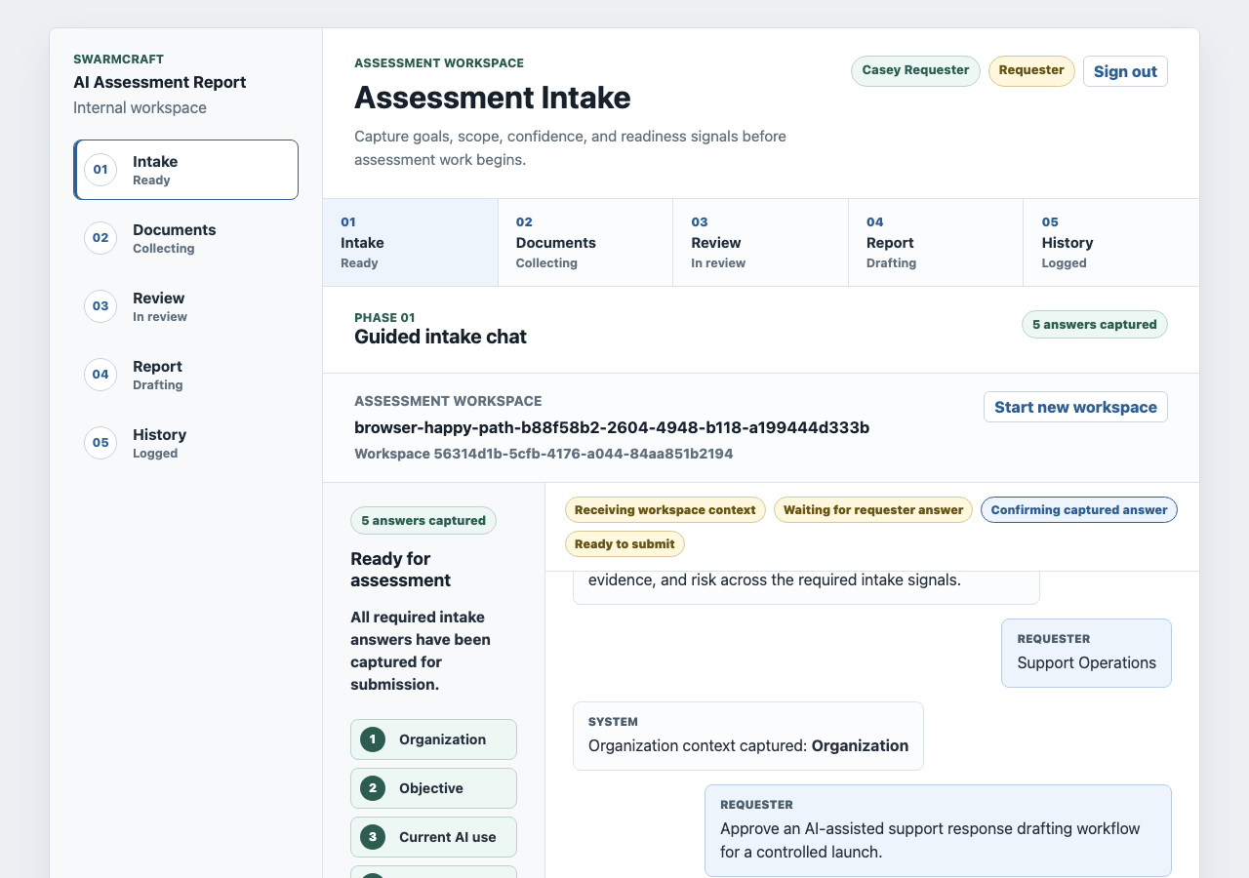Viewport: 1249px width, 878px height.
Task: Click the Organization context captured system message
Action: pos(748,737)
